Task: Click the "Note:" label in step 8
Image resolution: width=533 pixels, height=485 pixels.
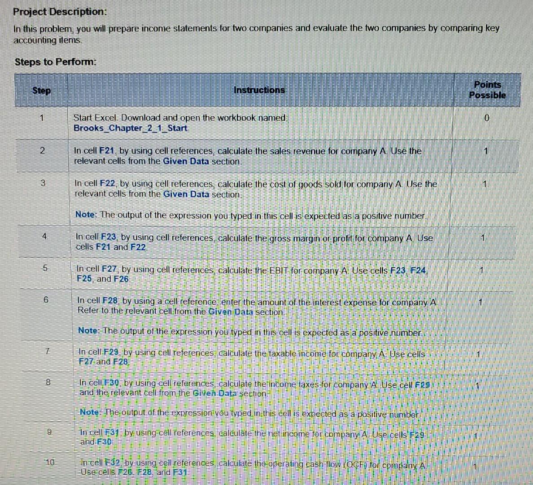Action: [x=90, y=412]
